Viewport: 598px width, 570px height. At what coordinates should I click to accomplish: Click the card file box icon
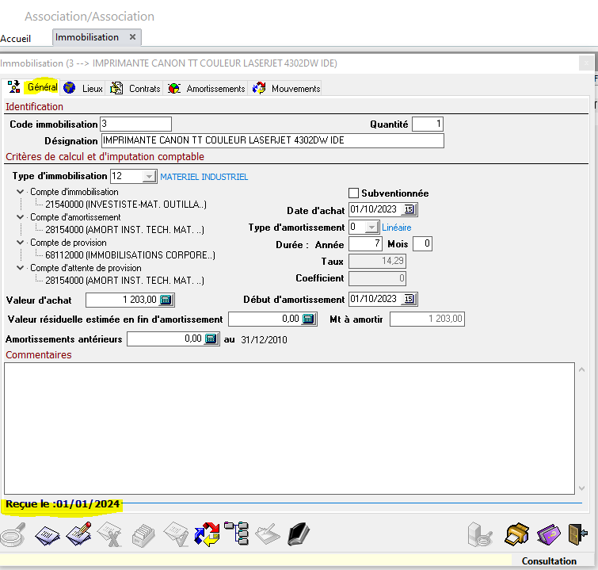pyautogui.click(x=143, y=535)
